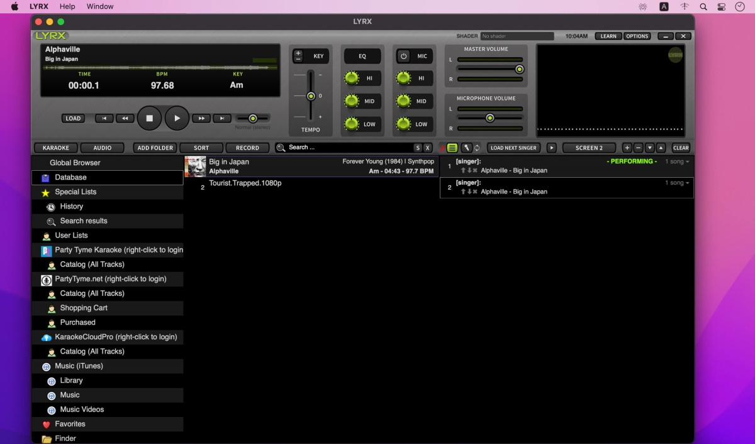This screenshot has width=755, height=444.
Task: Stop playback with the square stop button
Action: click(150, 118)
